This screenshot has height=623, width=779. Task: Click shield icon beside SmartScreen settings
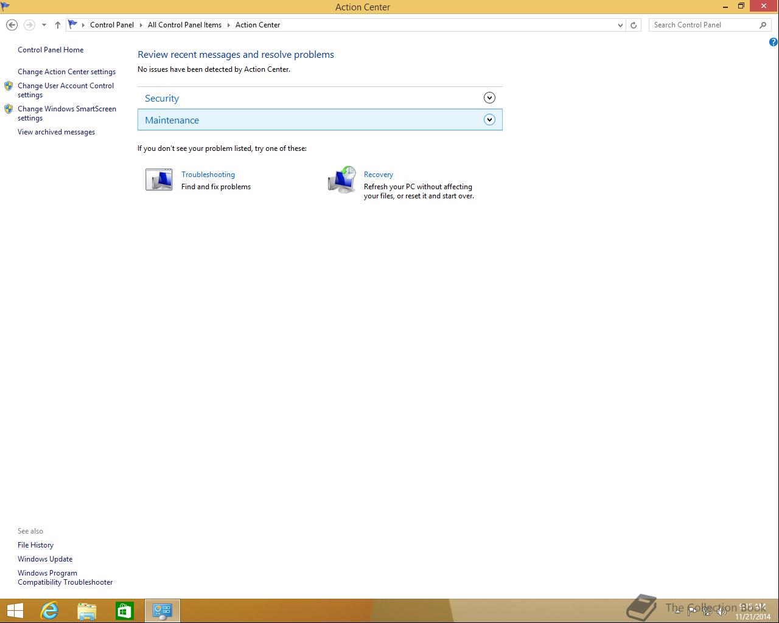(9, 109)
